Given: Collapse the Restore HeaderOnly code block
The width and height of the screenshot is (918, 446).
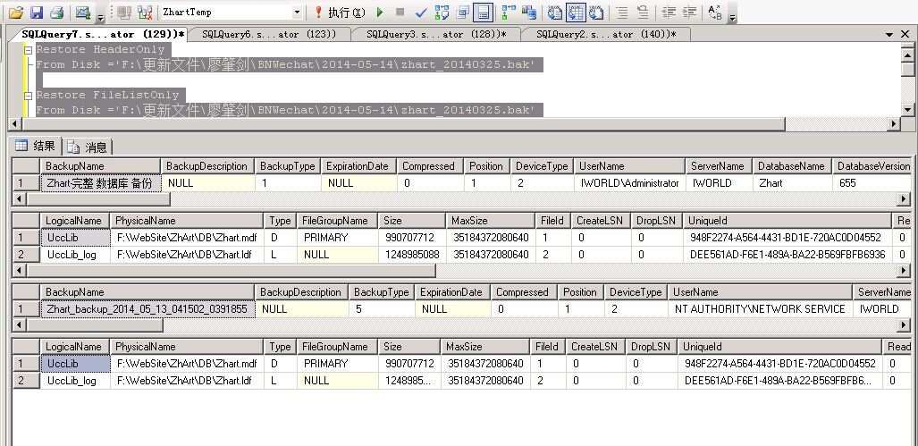Looking at the screenshot, I should pyautogui.click(x=29, y=50).
